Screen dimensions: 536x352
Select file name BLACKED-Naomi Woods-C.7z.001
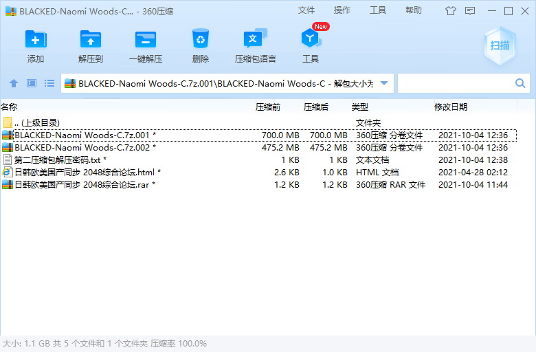tap(85, 135)
